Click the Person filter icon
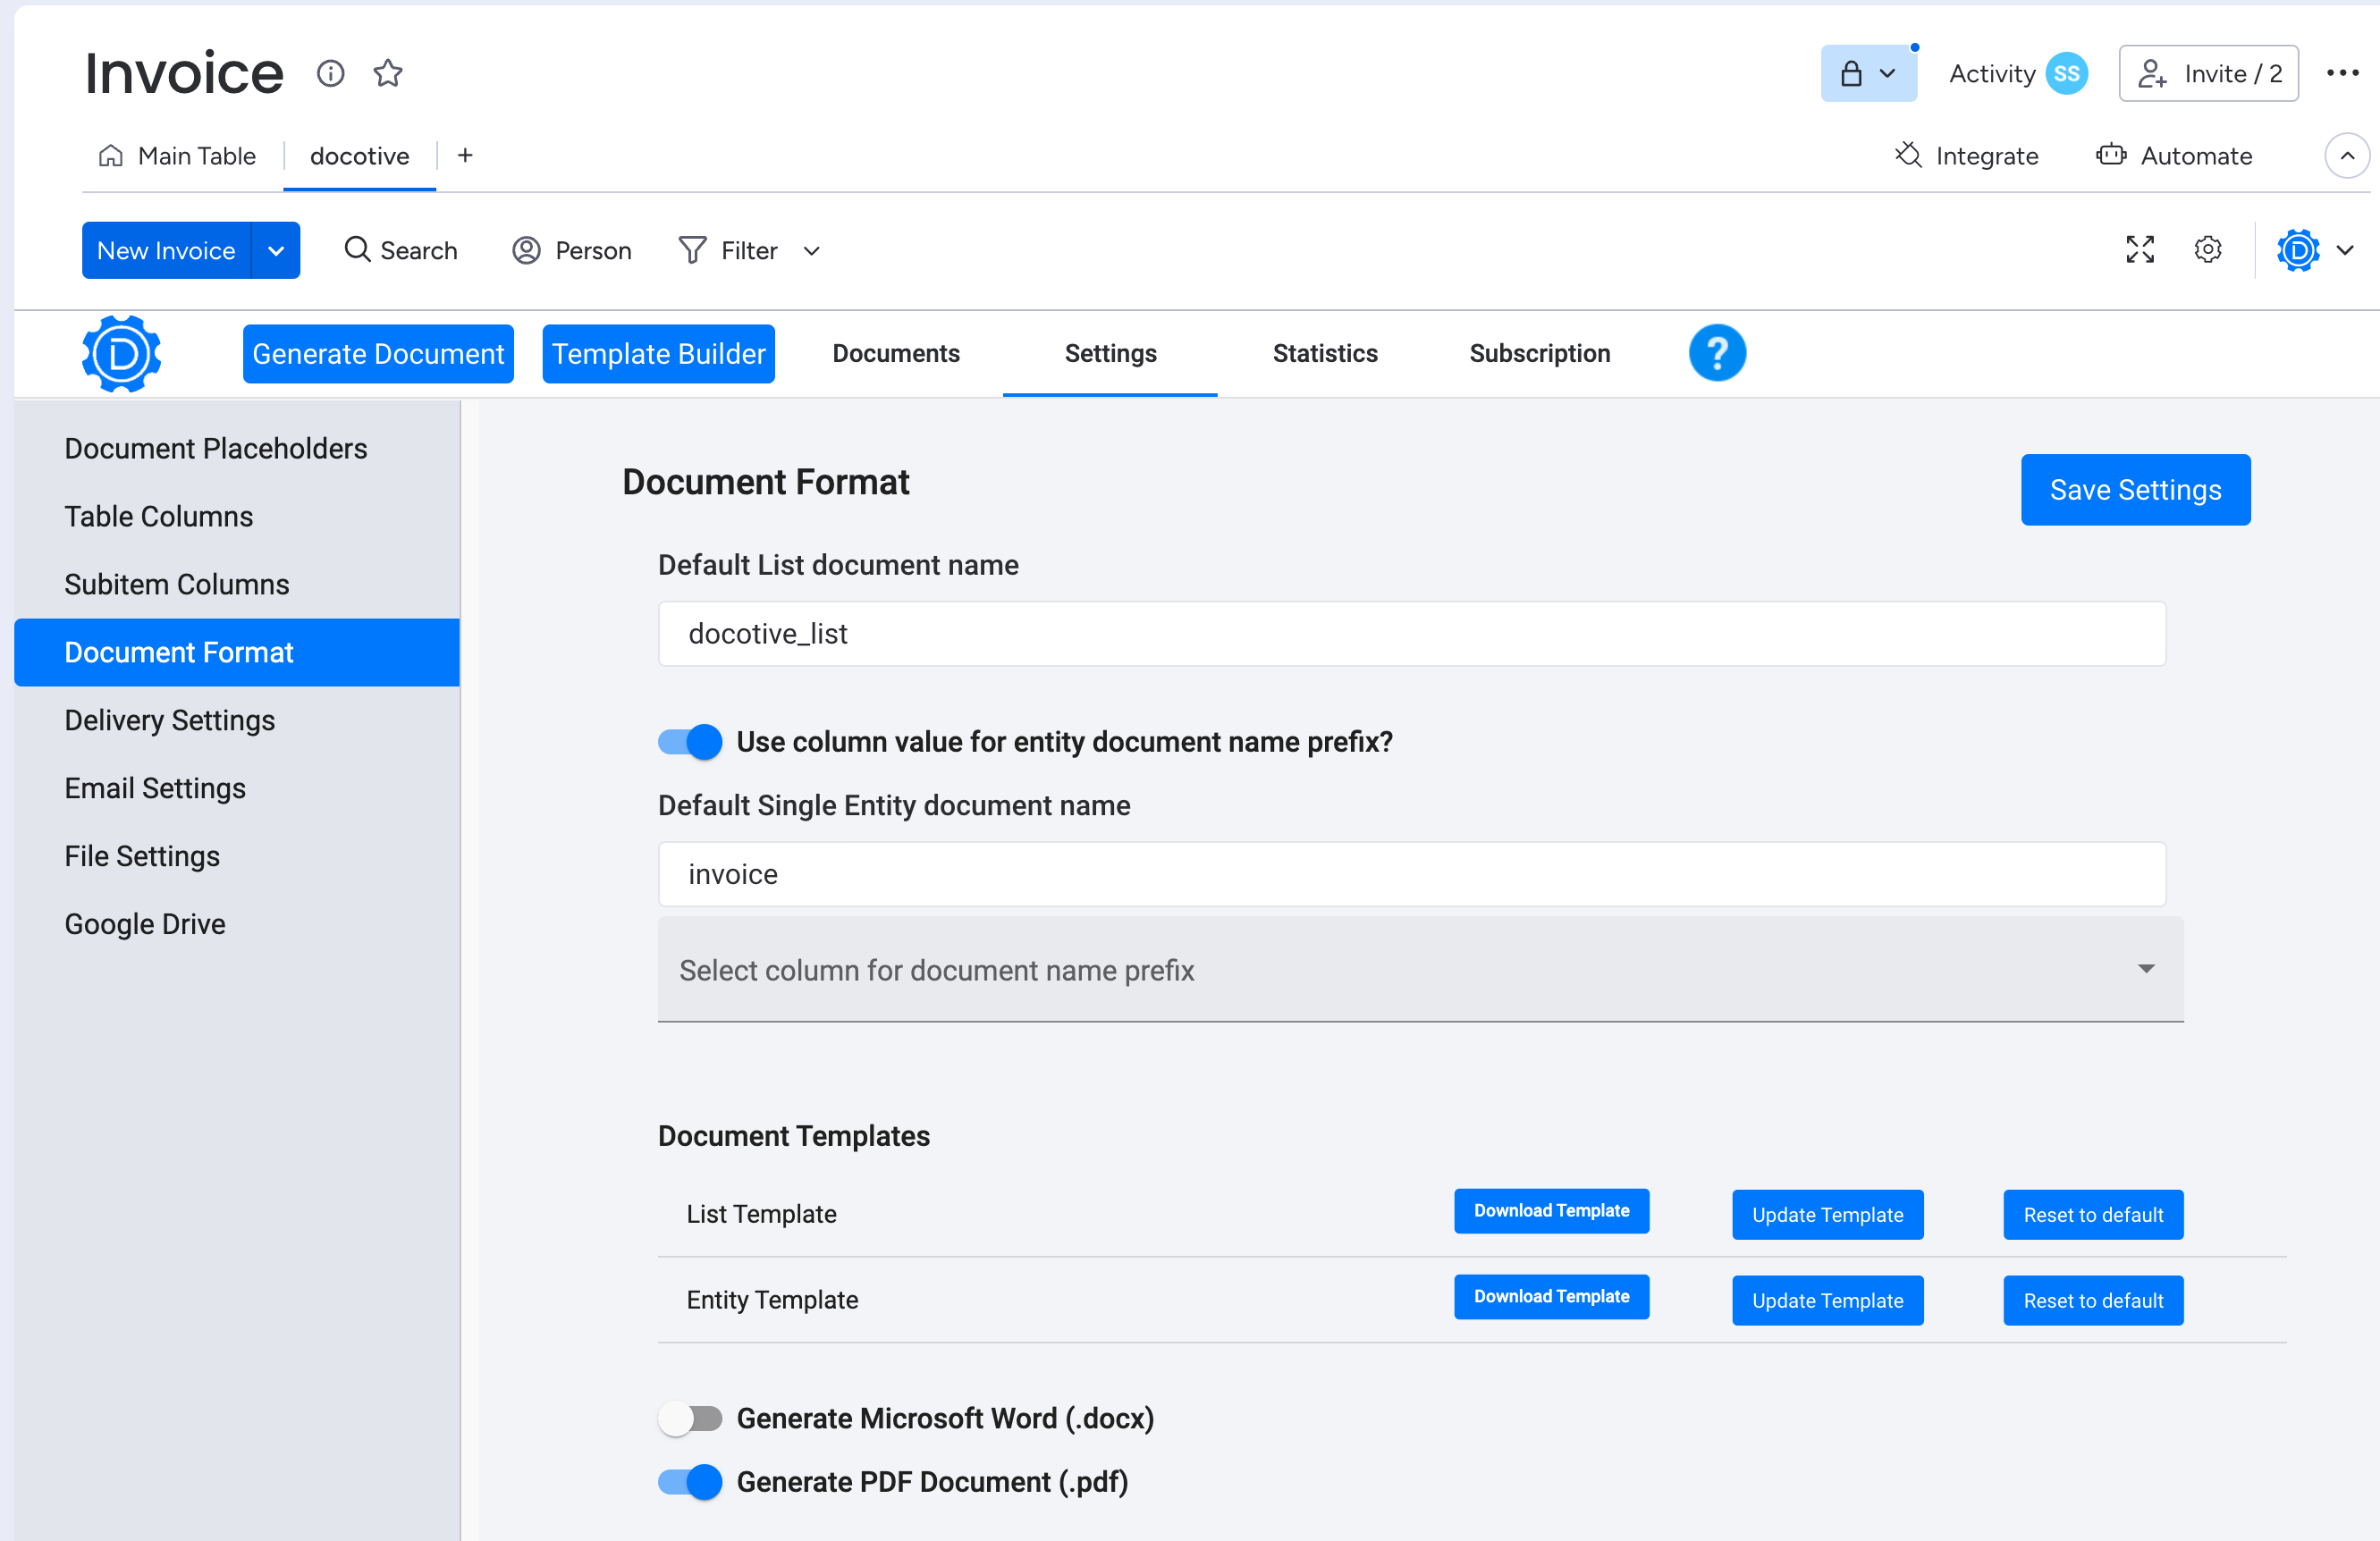The width and height of the screenshot is (2380, 1541). (526, 250)
